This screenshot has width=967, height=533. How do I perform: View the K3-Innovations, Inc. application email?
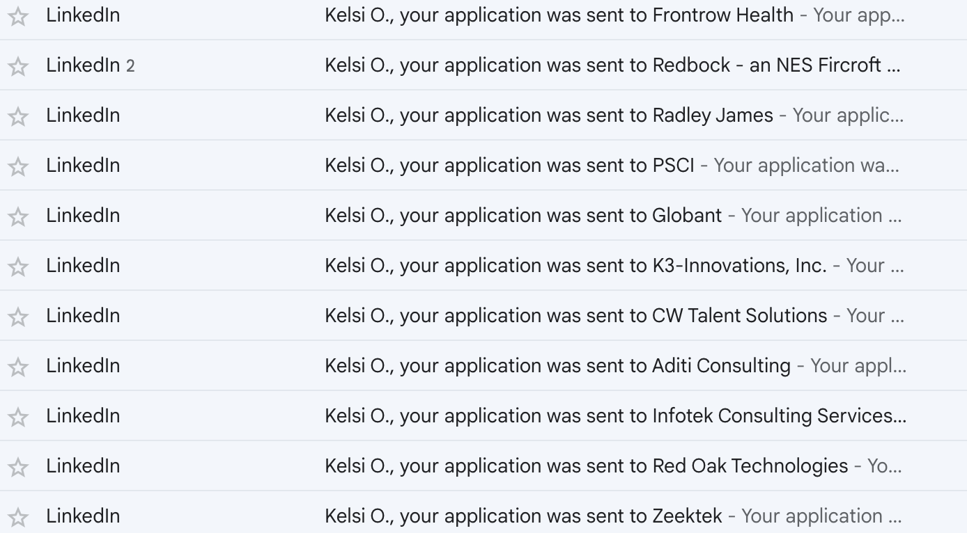coord(483,266)
